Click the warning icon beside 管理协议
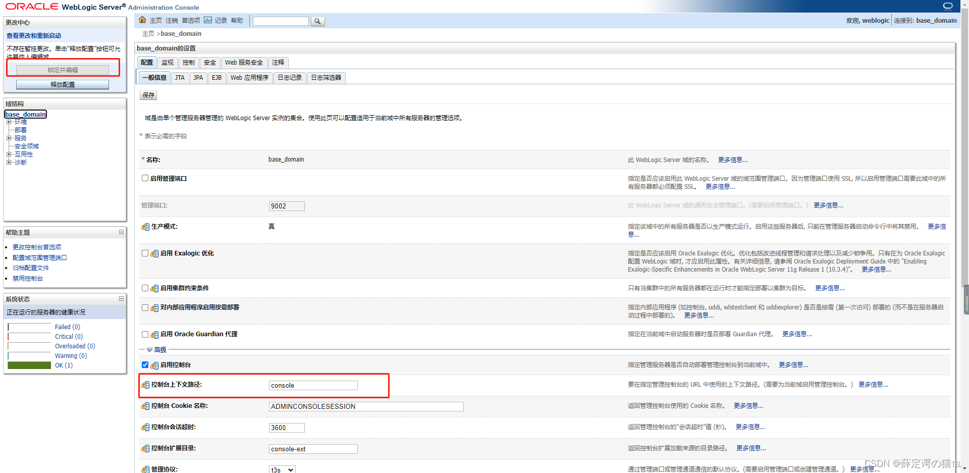The image size is (969, 473). (x=145, y=469)
